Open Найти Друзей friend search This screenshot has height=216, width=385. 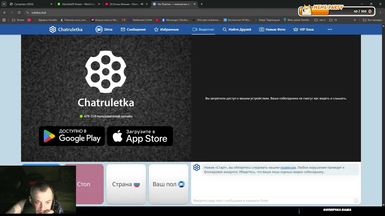pyautogui.click(x=237, y=29)
